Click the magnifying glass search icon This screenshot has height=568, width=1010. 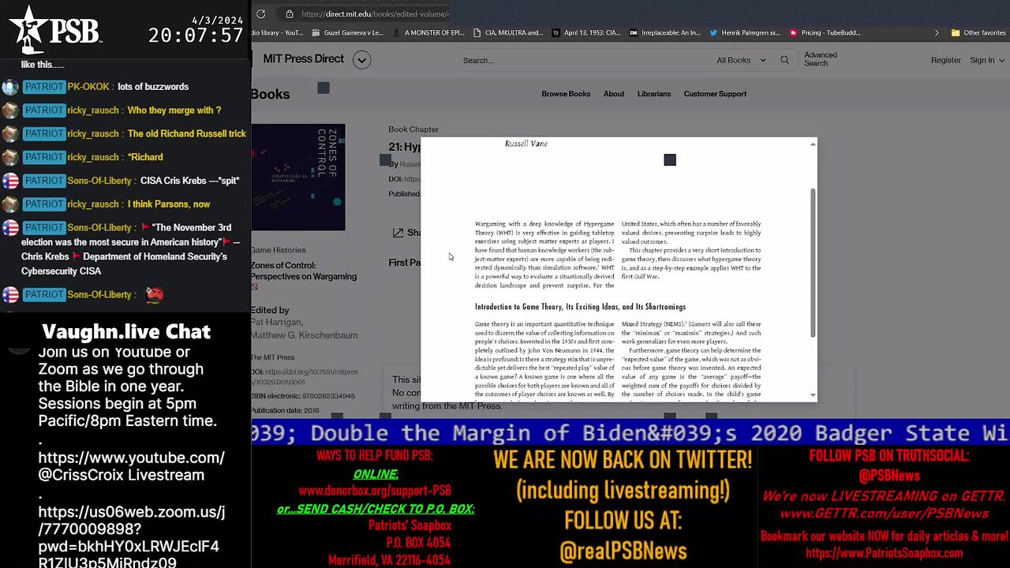784,60
